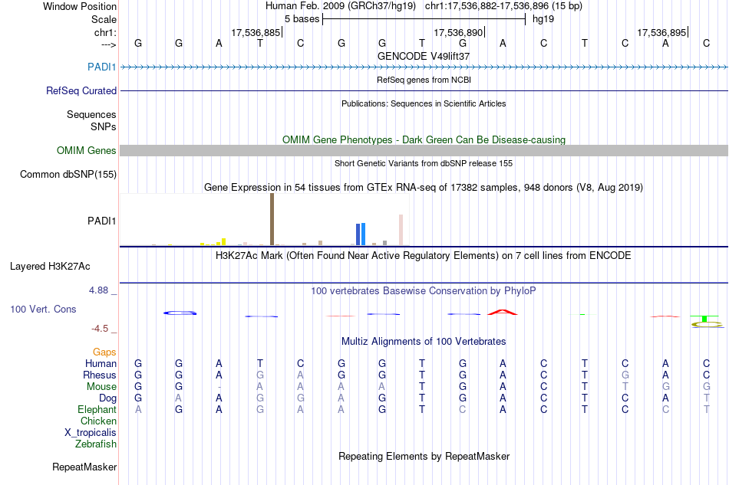Click the orange Gaps row label
The image size is (729, 485).
pos(104,352)
